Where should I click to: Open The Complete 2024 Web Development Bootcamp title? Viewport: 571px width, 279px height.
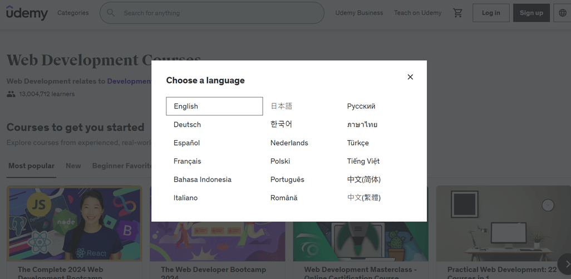click(x=61, y=273)
